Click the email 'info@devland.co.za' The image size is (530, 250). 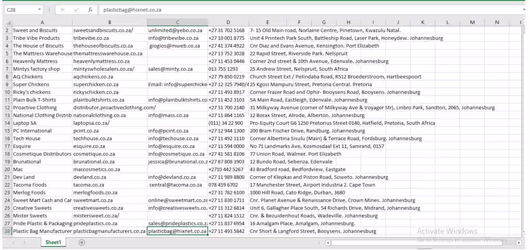click(x=177, y=177)
